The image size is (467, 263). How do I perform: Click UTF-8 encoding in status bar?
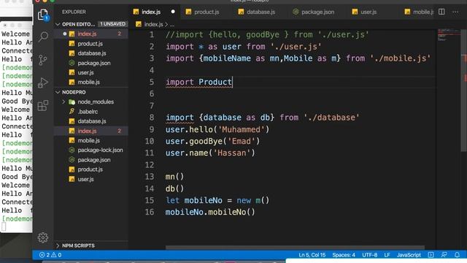tap(370, 255)
